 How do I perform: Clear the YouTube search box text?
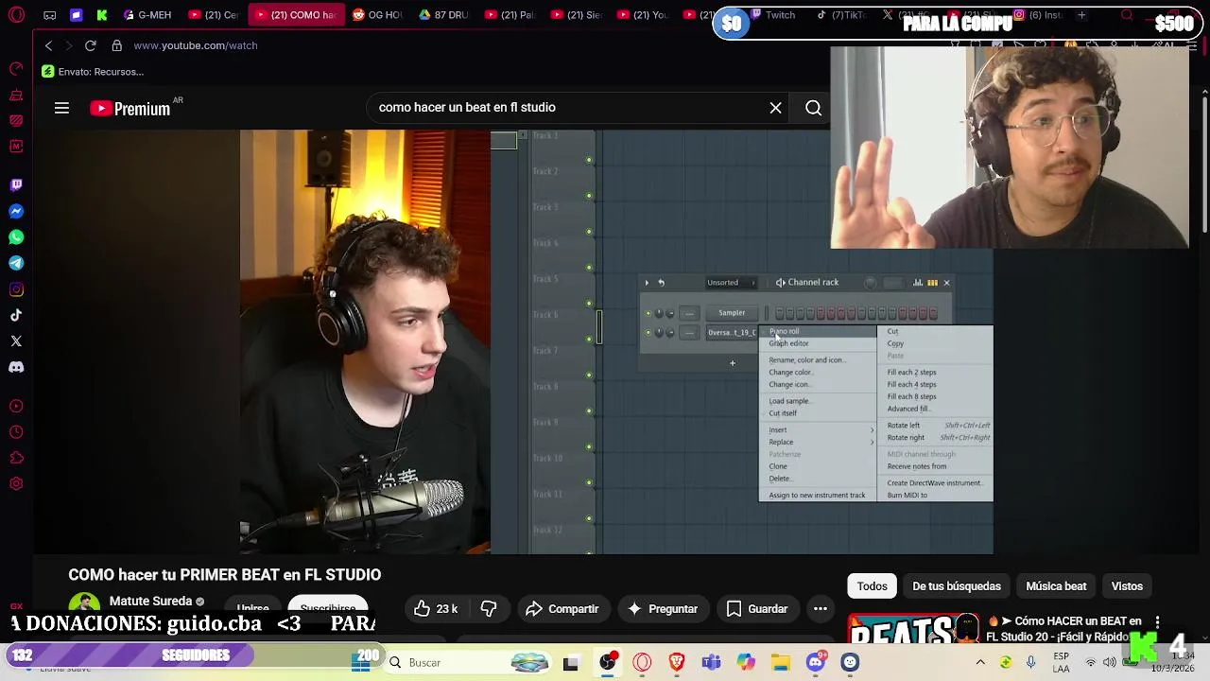[x=775, y=108]
